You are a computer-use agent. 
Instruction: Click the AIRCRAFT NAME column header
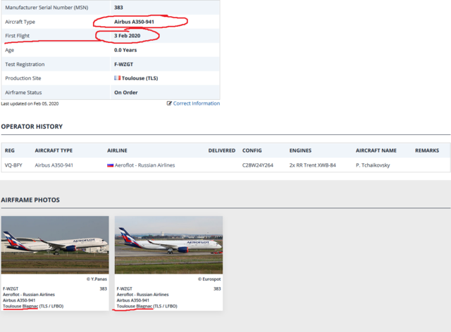tap(376, 151)
